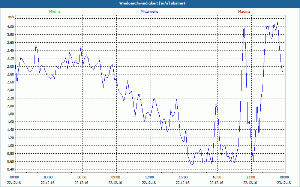Click the 1,80 y-axis value
The image size is (300, 187).
tap(11, 114)
